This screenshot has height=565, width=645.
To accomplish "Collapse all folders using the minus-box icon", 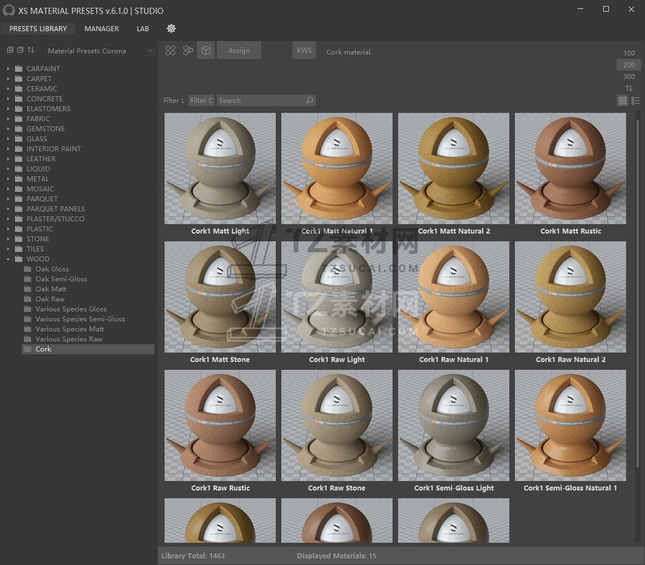I will (x=20, y=50).
